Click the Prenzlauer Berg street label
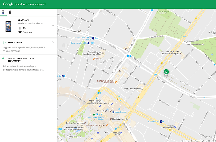This screenshot has width=216, height=142. pos(156,37)
